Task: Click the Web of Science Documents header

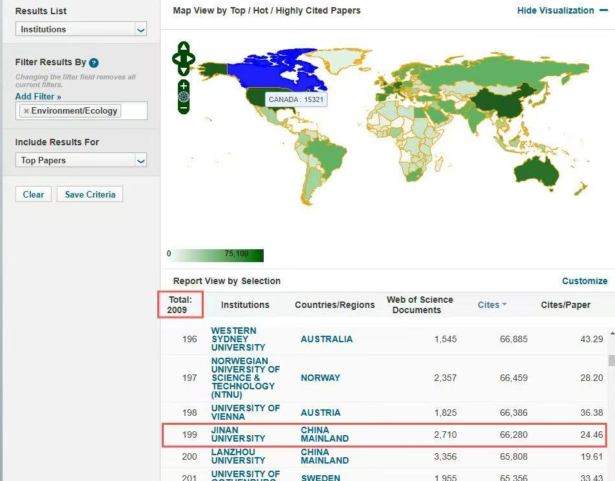Action: 419,305
